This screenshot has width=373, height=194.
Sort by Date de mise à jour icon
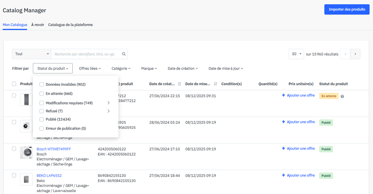pos(215,84)
